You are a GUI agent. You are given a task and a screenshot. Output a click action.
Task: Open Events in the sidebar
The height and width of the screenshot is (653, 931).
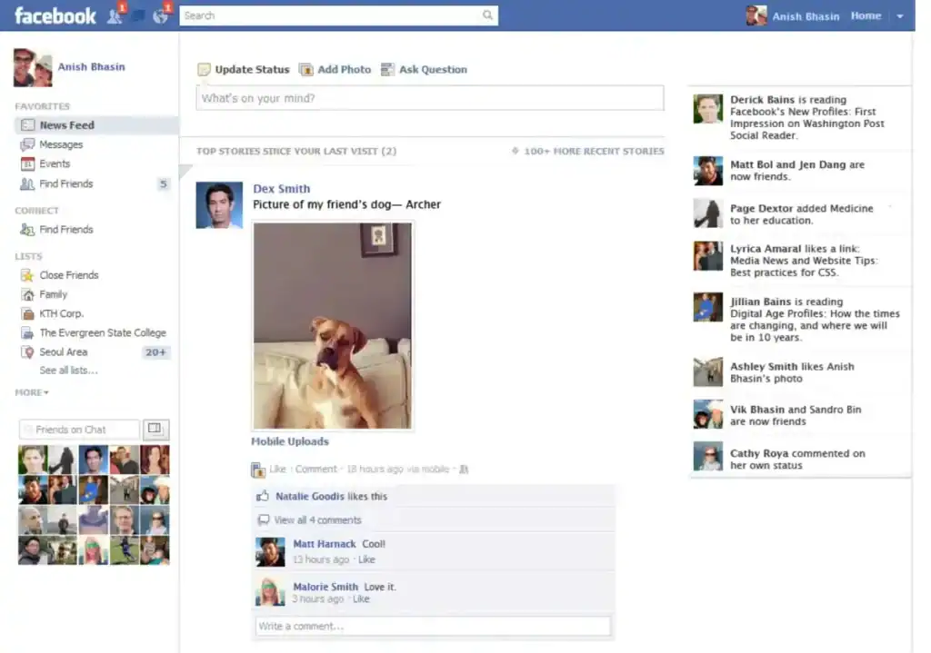(55, 163)
